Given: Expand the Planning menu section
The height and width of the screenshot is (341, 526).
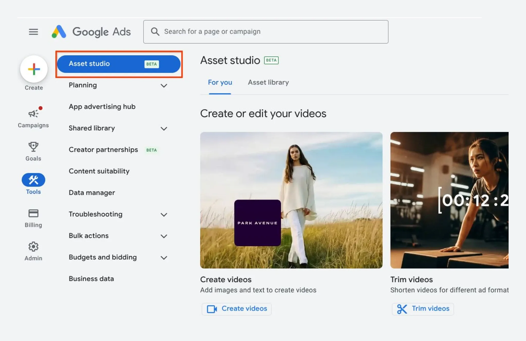Looking at the screenshot, I should pos(164,86).
